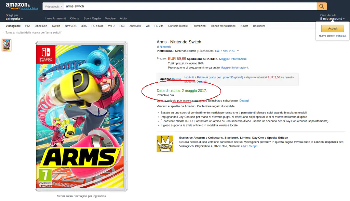Open Aiuto help page

coord(123,18)
